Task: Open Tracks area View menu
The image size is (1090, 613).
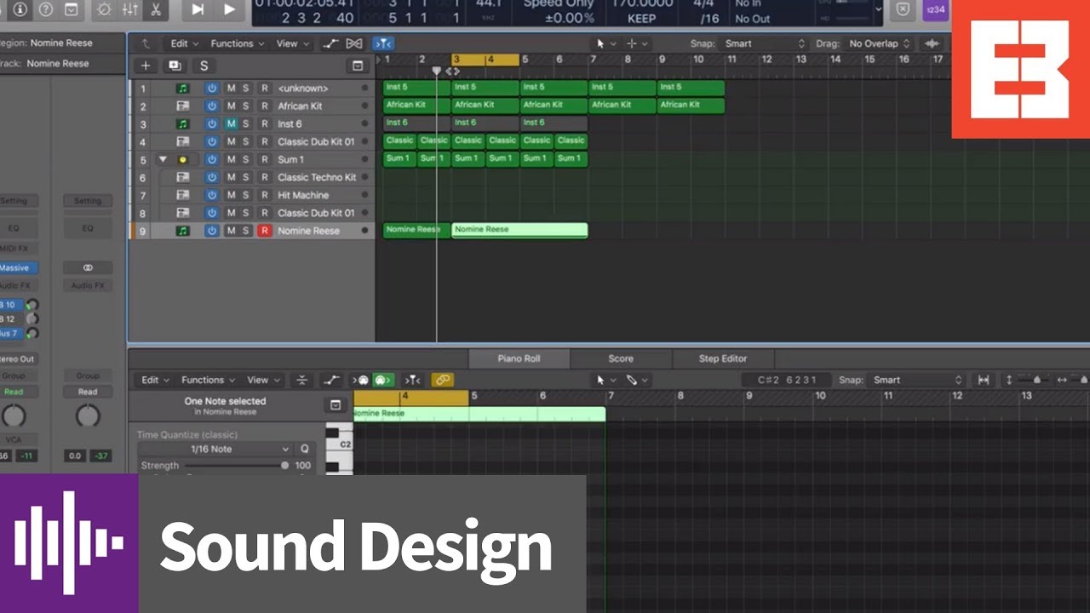Action: (292, 43)
